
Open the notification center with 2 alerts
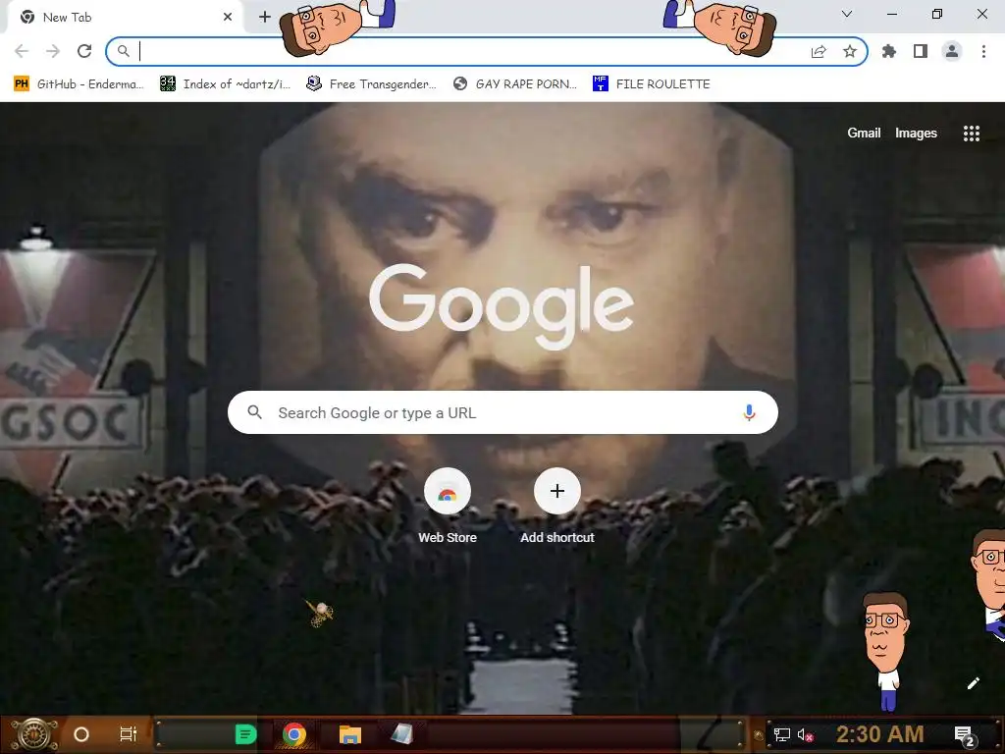coord(965,736)
